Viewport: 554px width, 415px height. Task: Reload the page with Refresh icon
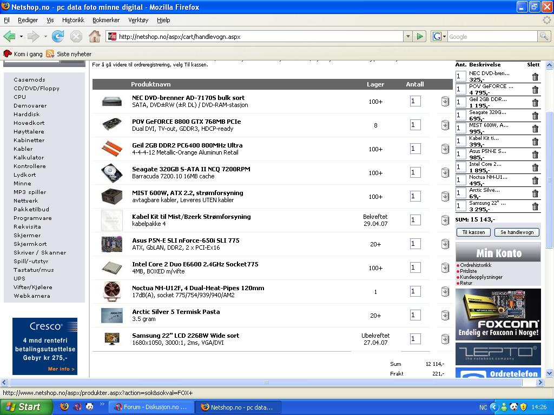(57, 36)
